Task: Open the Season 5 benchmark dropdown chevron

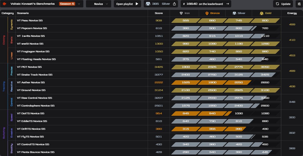Action: click(x=79, y=4)
